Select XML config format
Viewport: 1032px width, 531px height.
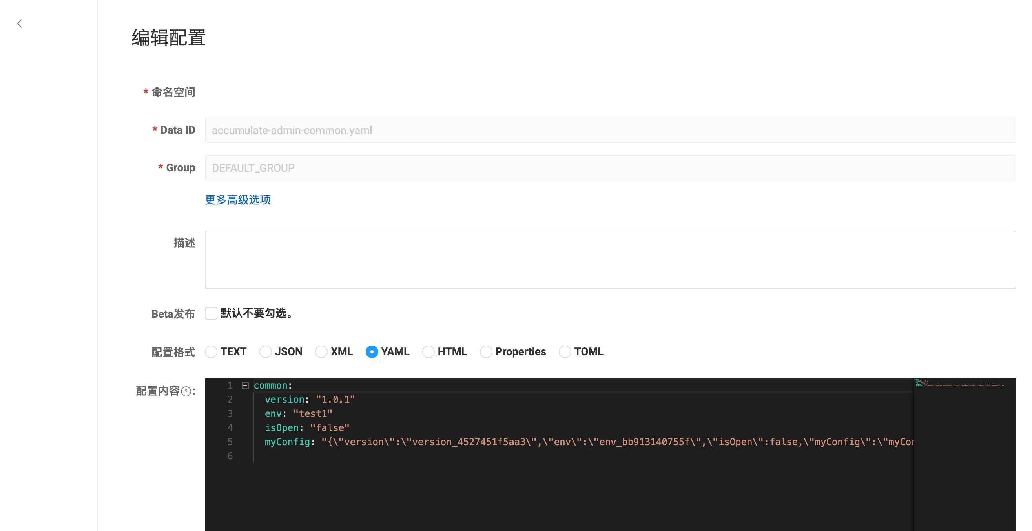click(x=321, y=352)
